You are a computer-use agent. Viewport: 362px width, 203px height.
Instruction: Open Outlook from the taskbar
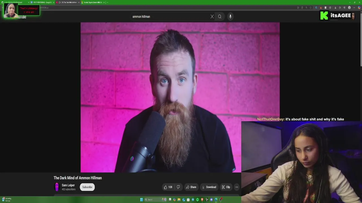(184, 200)
